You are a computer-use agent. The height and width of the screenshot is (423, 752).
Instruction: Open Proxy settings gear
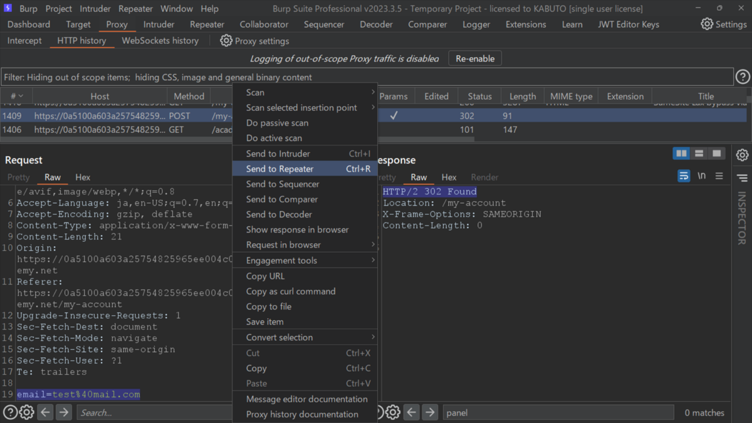pyautogui.click(x=226, y=41)
